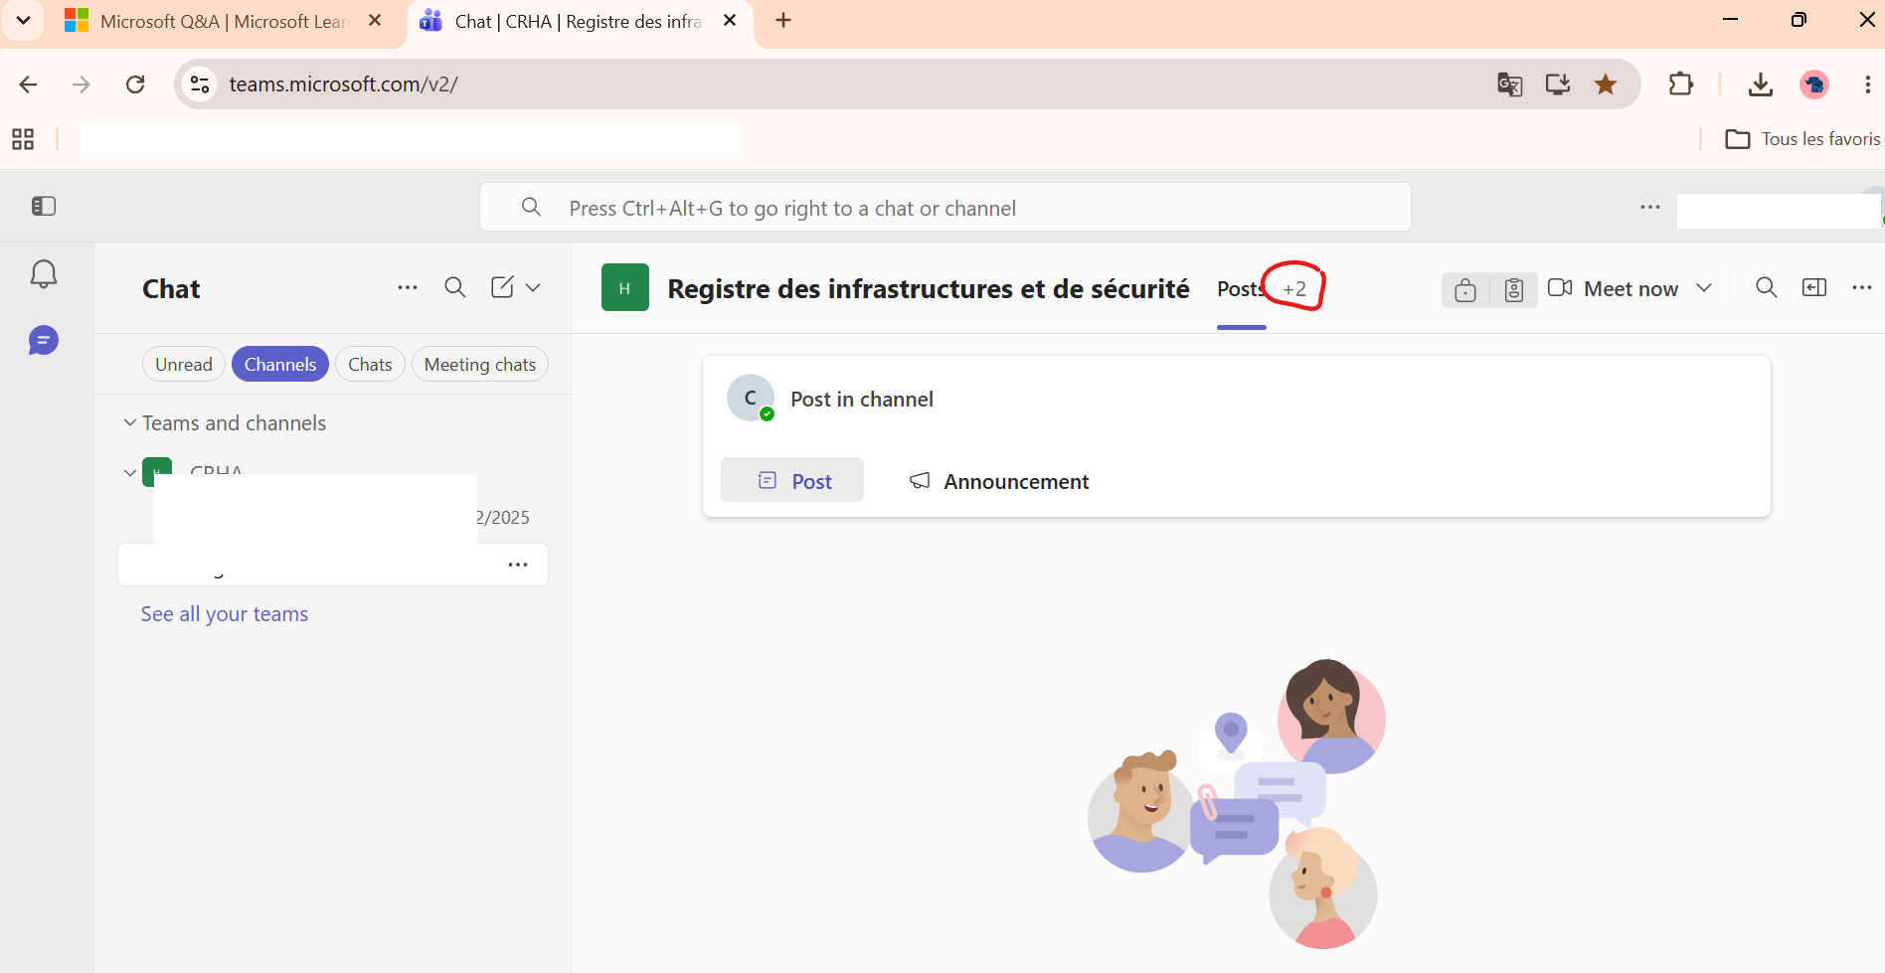Open new chat options chevron beside compose

click(533, 287)
